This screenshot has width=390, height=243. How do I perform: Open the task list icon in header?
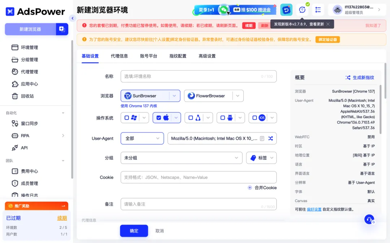[318, 10]
